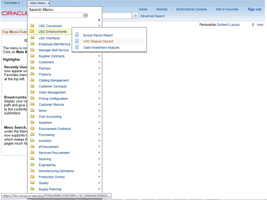Click the search arrows button by Advanced Search
This screenshot has width=267, height=200.
point(135,15)
